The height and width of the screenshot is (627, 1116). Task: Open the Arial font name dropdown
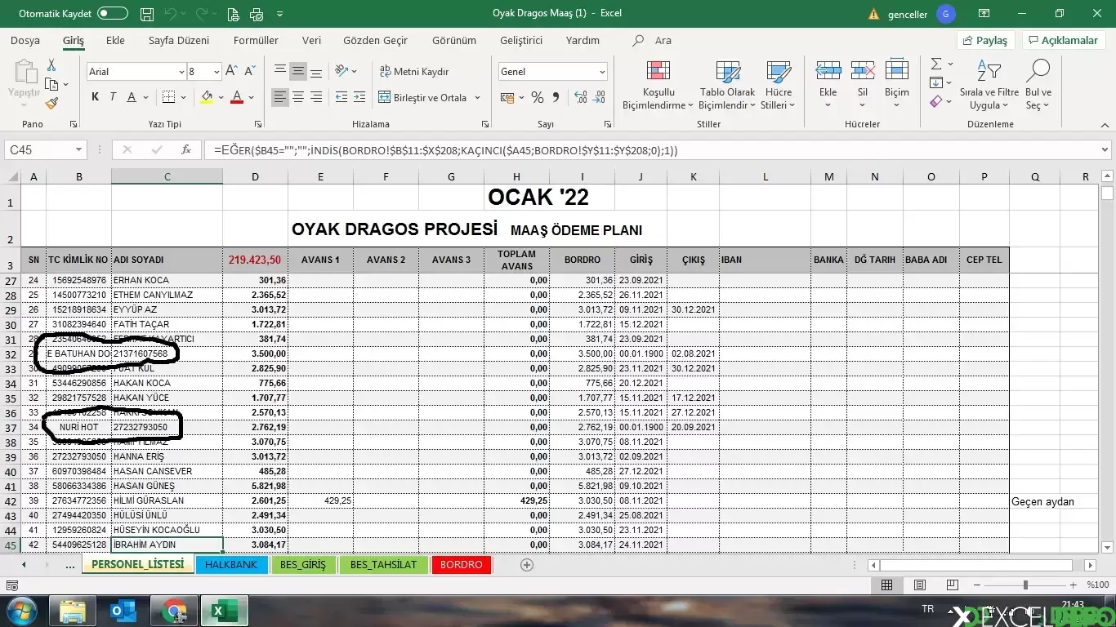(181, 72)
